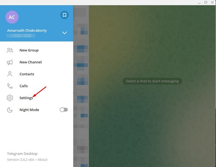
Task: Select the New Channel menu entry
Action: (x=37, y=62)
